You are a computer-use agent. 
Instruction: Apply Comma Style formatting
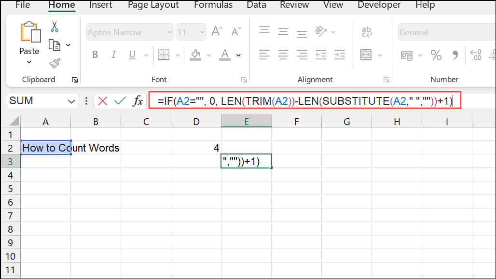click(x=454, y=55)
